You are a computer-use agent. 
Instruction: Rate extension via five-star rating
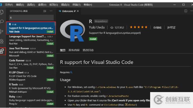coord(138,27)
